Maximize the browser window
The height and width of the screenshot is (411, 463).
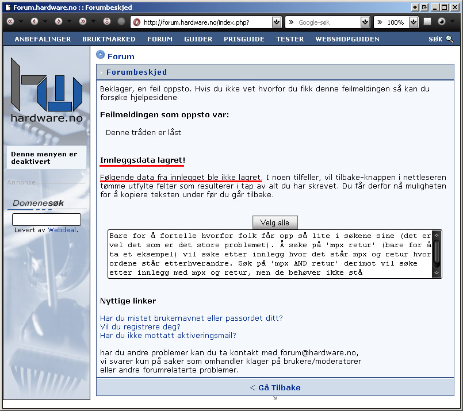pos(444,7)
